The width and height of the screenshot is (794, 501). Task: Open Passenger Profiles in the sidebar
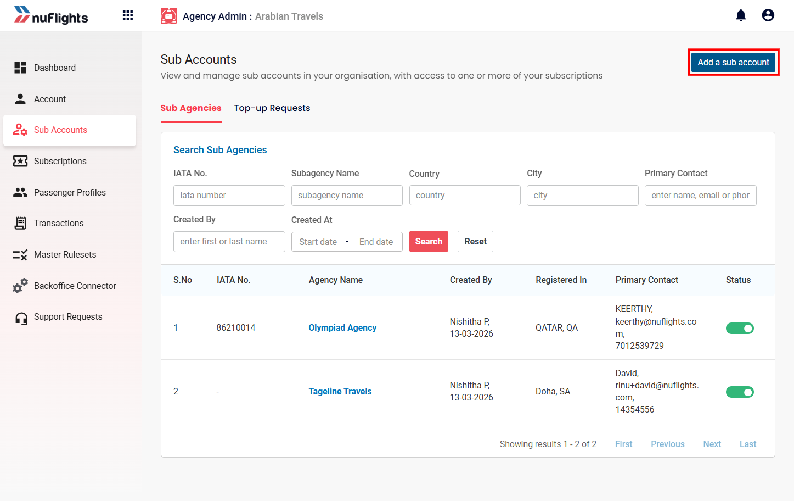(x=70, y=192)
